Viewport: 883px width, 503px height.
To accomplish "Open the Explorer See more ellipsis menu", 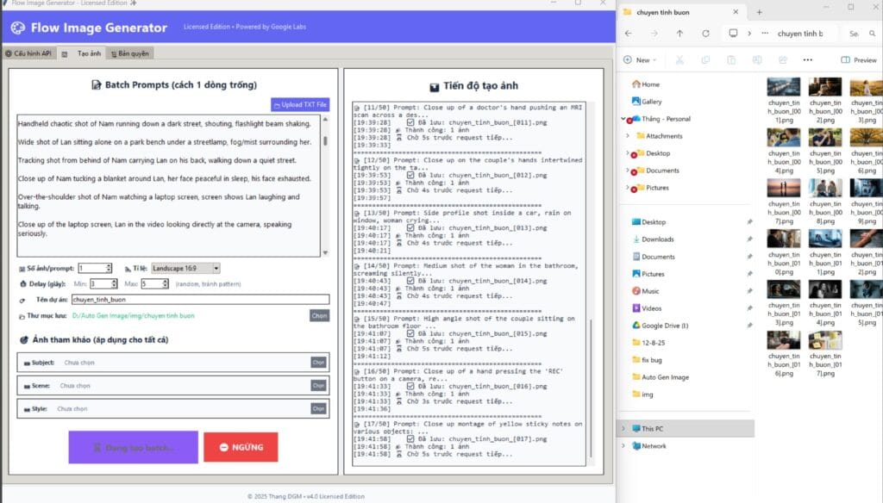I will point(807,59).
